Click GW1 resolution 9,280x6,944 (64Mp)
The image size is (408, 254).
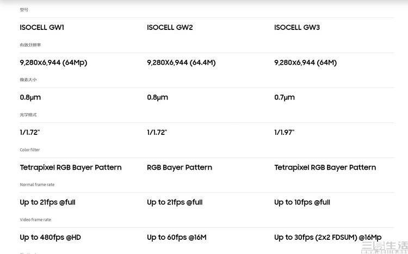[x=53, y=63]
